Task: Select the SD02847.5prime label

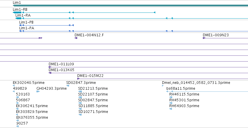Action: click(93, 100)
